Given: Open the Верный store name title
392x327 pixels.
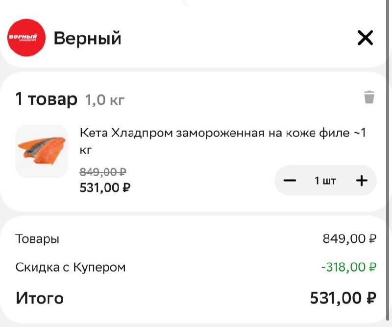Looking at the screenshot, I should (87, 38).
